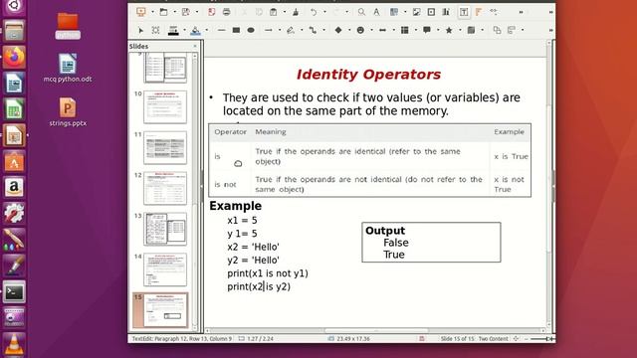Expand the Undo history dropdown arrow
The image size is (637, 358).
point(324,12)
